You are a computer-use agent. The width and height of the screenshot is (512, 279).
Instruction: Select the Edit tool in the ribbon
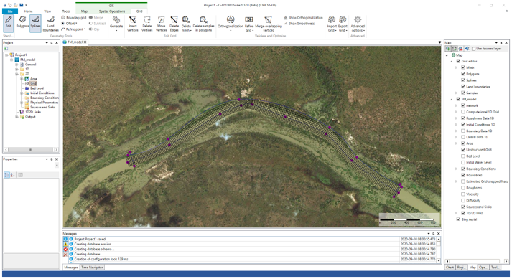(x=8, y=23)
